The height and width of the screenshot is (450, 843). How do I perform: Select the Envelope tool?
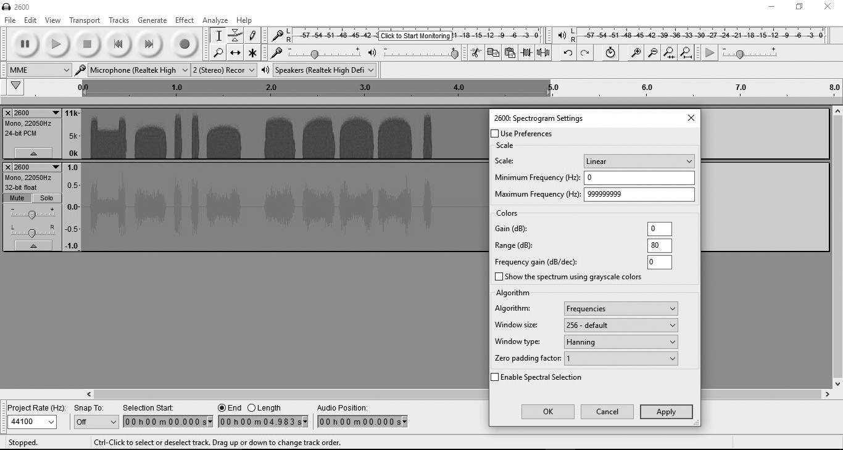(x=235, y=36)
